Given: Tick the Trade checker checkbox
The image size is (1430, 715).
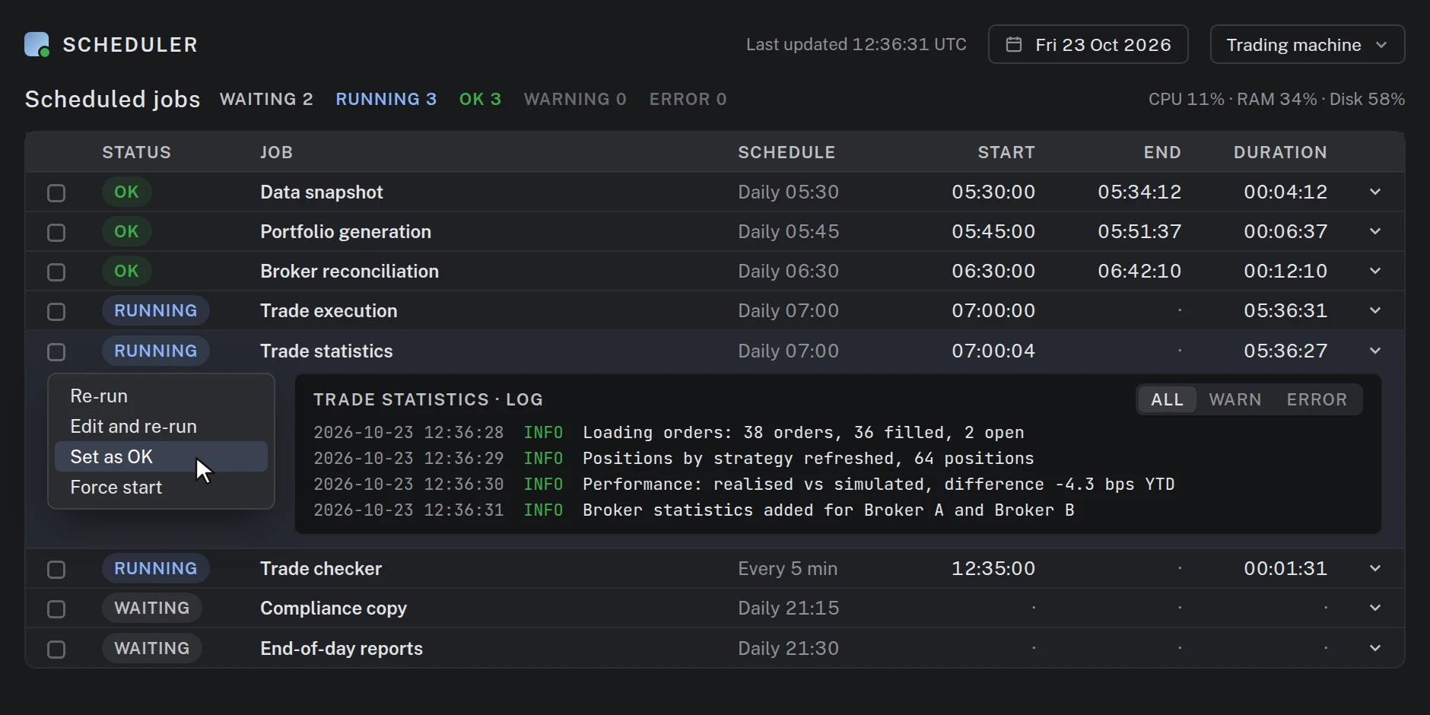Looking at the screenshot, I should (56, 570).
